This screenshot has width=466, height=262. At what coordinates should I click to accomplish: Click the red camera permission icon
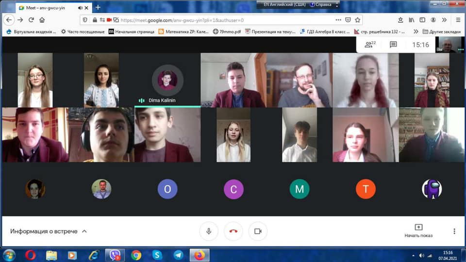coord(109,20)
